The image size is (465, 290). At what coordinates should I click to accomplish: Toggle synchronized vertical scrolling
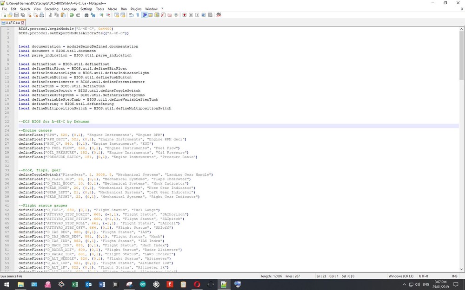point(117,15)
